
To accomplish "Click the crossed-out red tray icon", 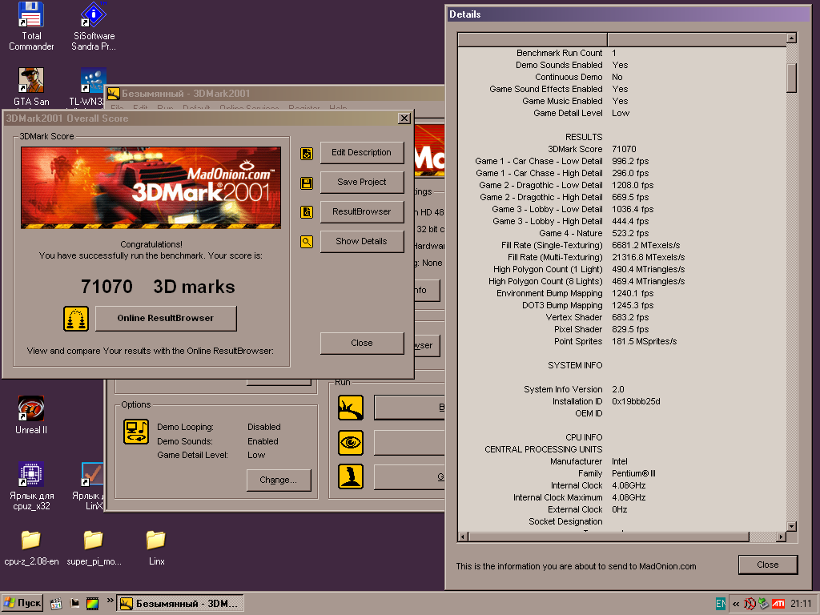I will click(750, 604).
